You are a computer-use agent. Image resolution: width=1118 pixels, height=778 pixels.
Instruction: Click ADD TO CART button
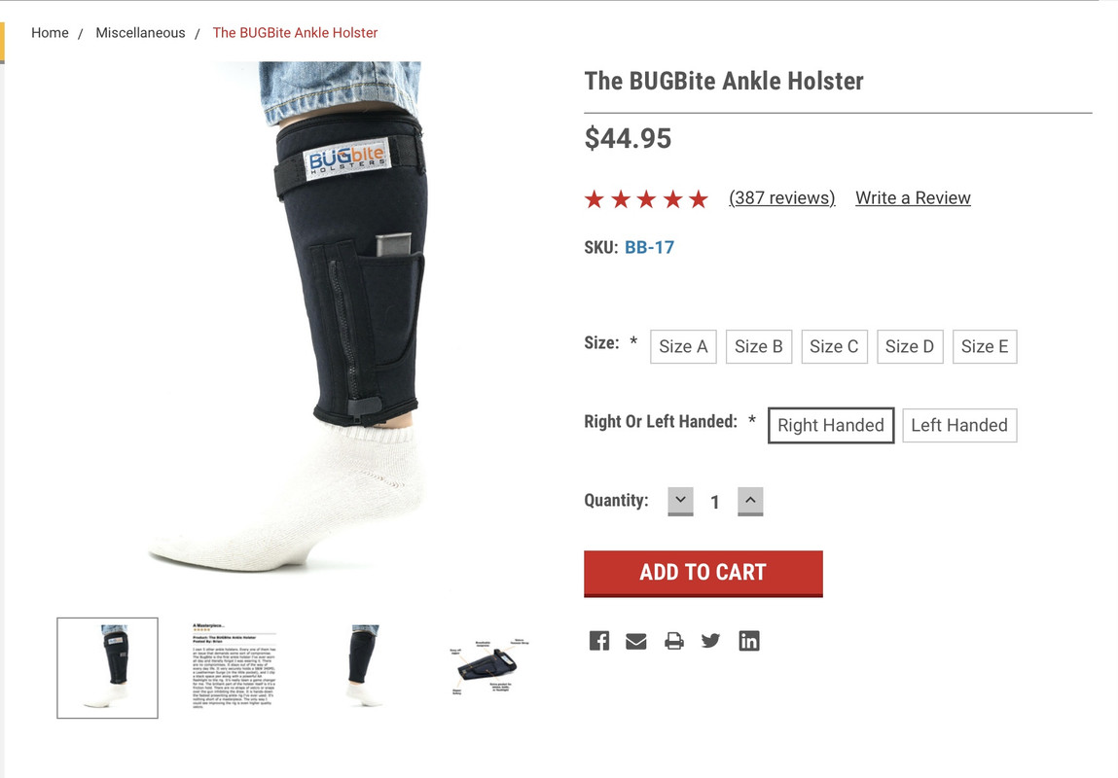point(703,573)
